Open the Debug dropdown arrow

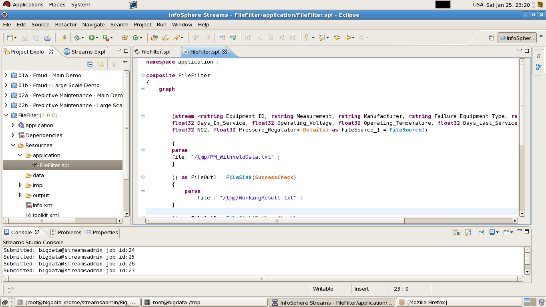82,38
